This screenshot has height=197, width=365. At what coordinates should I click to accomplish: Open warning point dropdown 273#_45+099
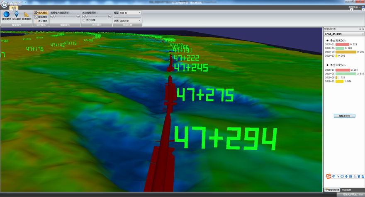pos(344,34)
